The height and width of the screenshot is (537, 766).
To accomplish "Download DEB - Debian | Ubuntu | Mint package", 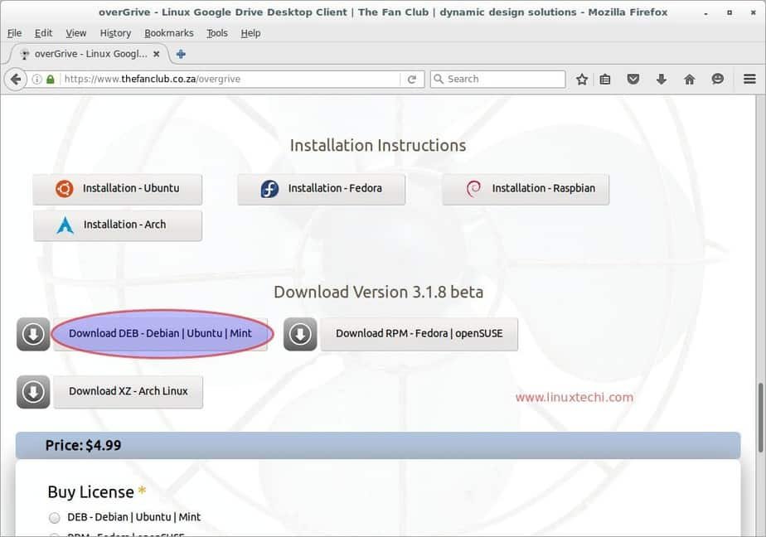I will point(160,334).
